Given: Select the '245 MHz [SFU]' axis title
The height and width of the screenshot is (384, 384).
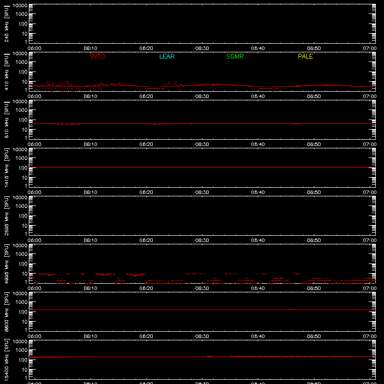Looking at the screenshot, I should (x=6, y=24).
